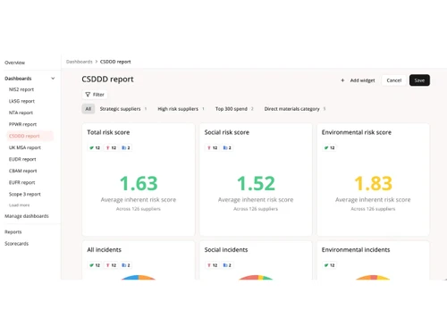Click green leaf badge in Environmental risk score
This screenshot has height=335, width=447.
330,147
